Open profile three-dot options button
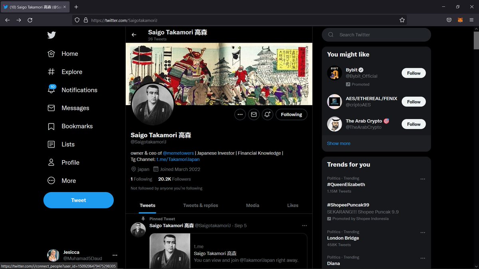This screenshot has width=479, height=269. 240,114
